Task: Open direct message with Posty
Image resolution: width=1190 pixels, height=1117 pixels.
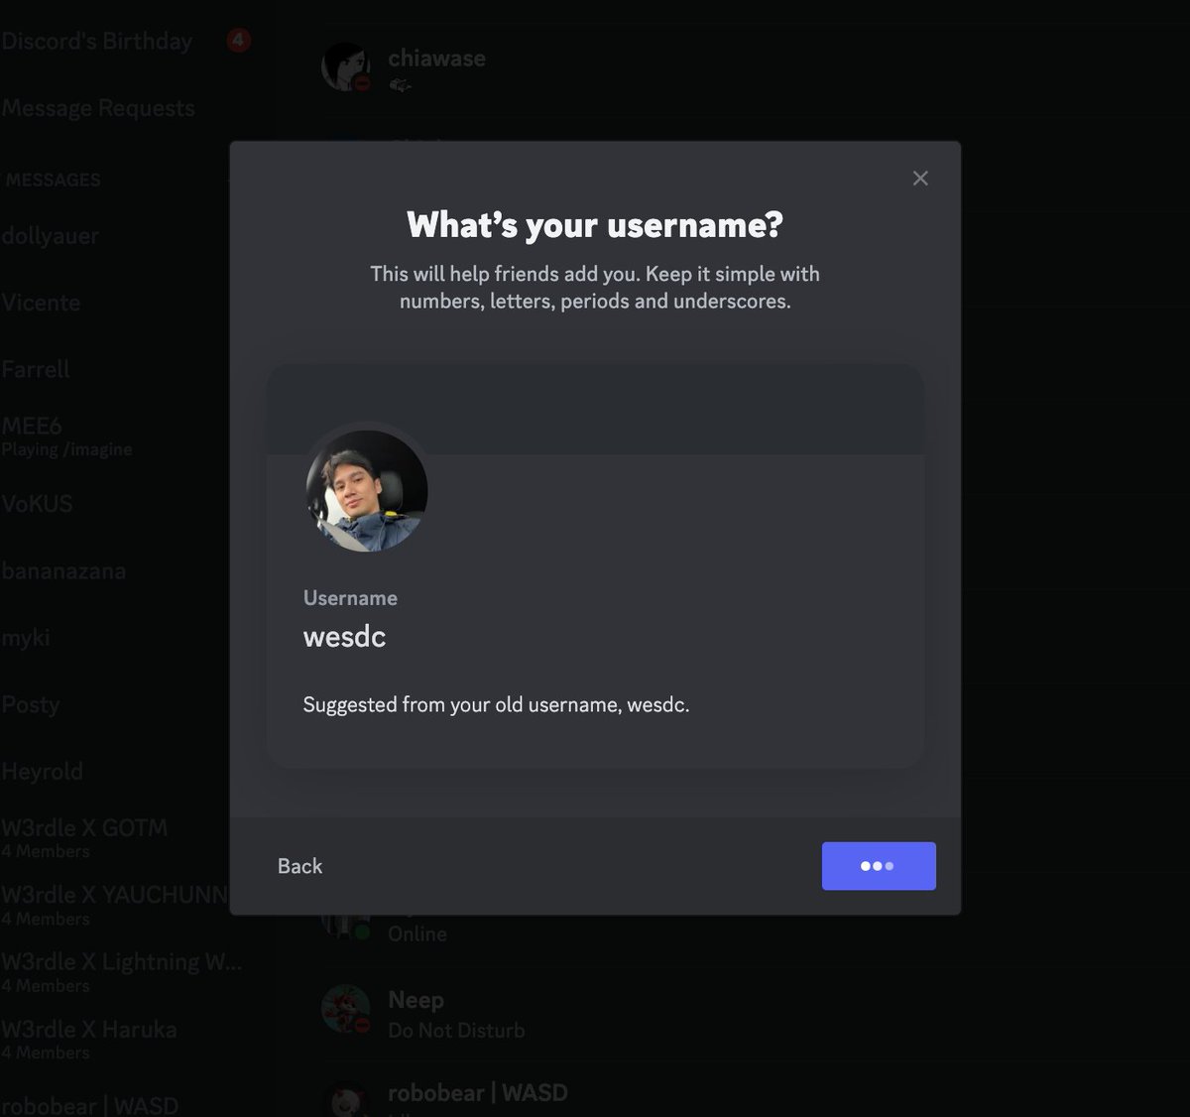Action: [31, 704]
